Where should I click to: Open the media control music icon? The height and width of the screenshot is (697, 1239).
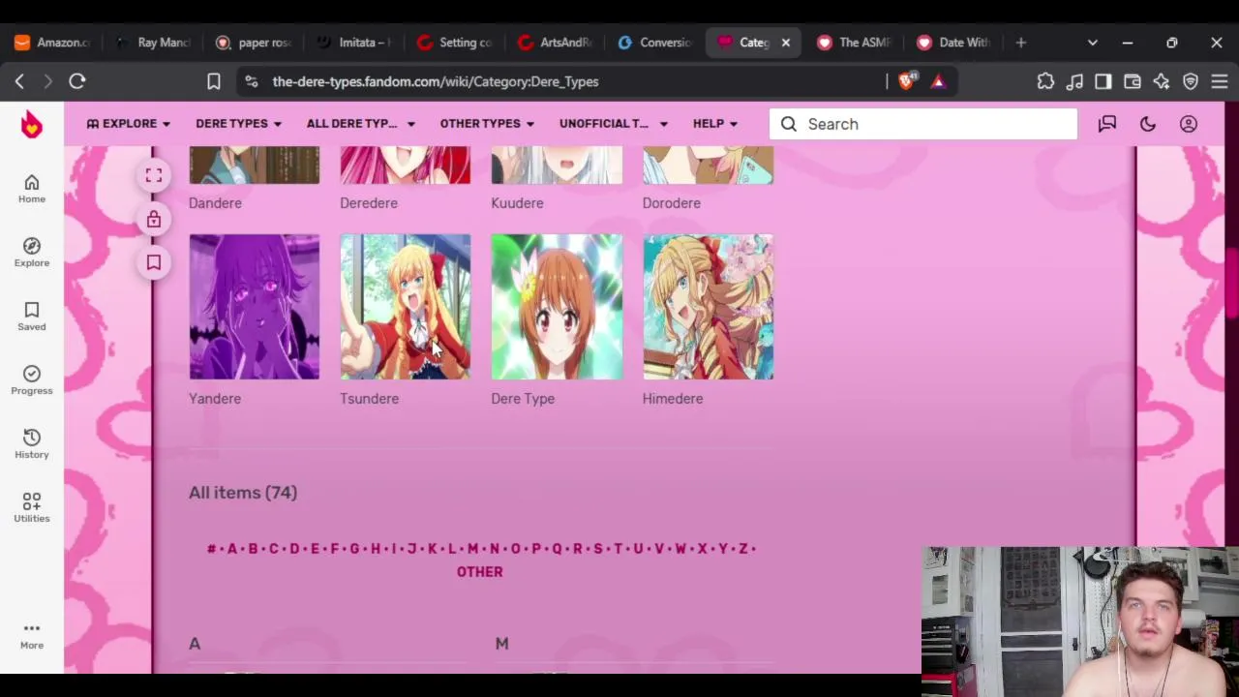pos(1074,81)
